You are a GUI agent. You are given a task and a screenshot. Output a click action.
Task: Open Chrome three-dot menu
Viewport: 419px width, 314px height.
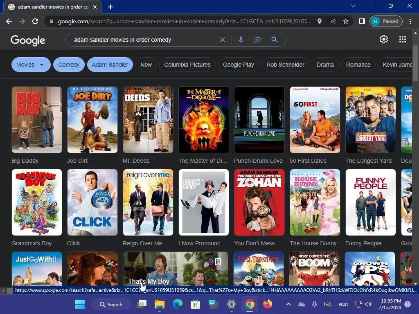(x=410, y=21)
